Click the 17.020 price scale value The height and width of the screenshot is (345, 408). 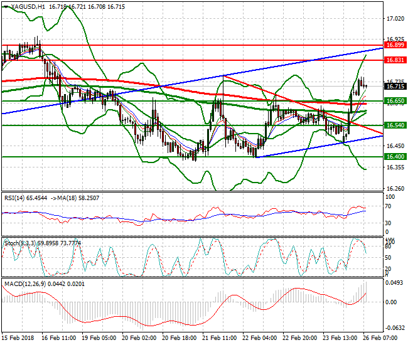coord(395,18)
